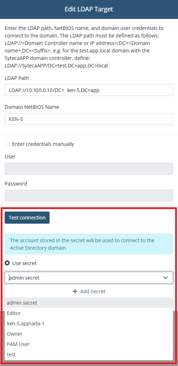Image resolution: width=178 pixels, height=366 pixels.
Task: Select the PAM User secret option
Action: [x=89, y=344]
